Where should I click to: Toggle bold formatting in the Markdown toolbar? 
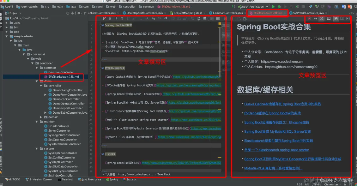tap(110, 19)
